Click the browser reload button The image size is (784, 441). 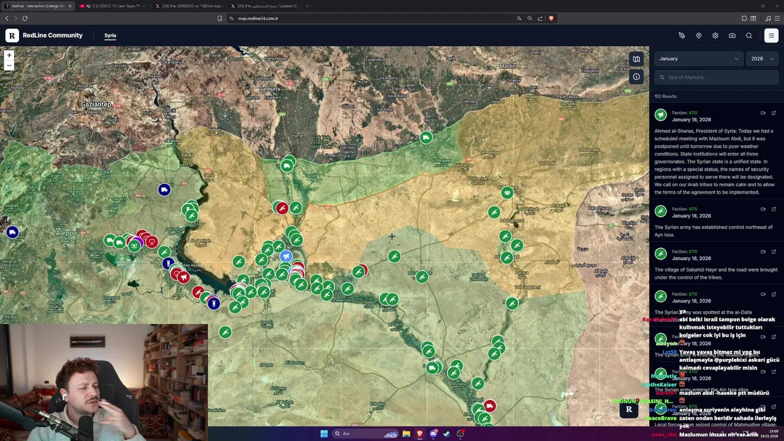pyautogui.click(x=25, y=18)
